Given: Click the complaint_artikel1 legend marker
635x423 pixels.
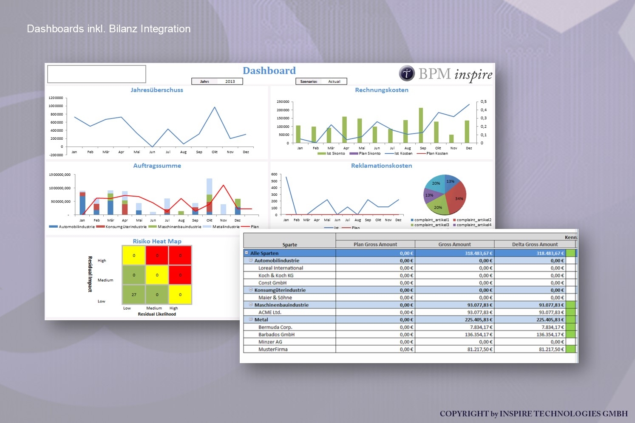Looking at the screenshot, I should click(x=412, y=220).
